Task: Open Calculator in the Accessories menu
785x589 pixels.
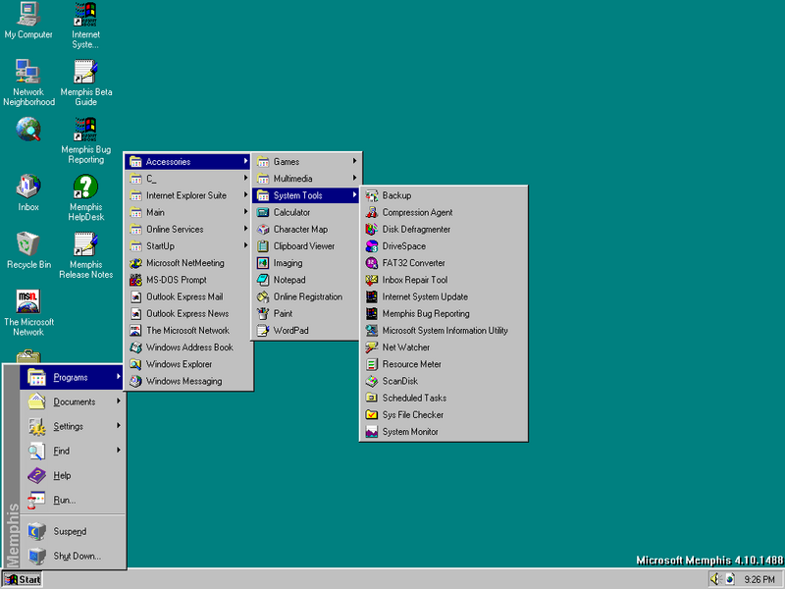Action: click(291, 212)
